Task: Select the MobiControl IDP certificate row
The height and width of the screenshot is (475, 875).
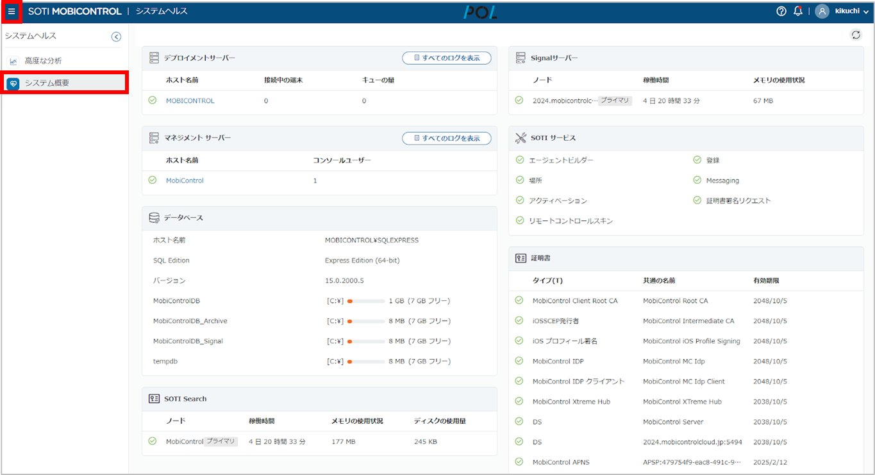Action: click(x=686, y=361)
